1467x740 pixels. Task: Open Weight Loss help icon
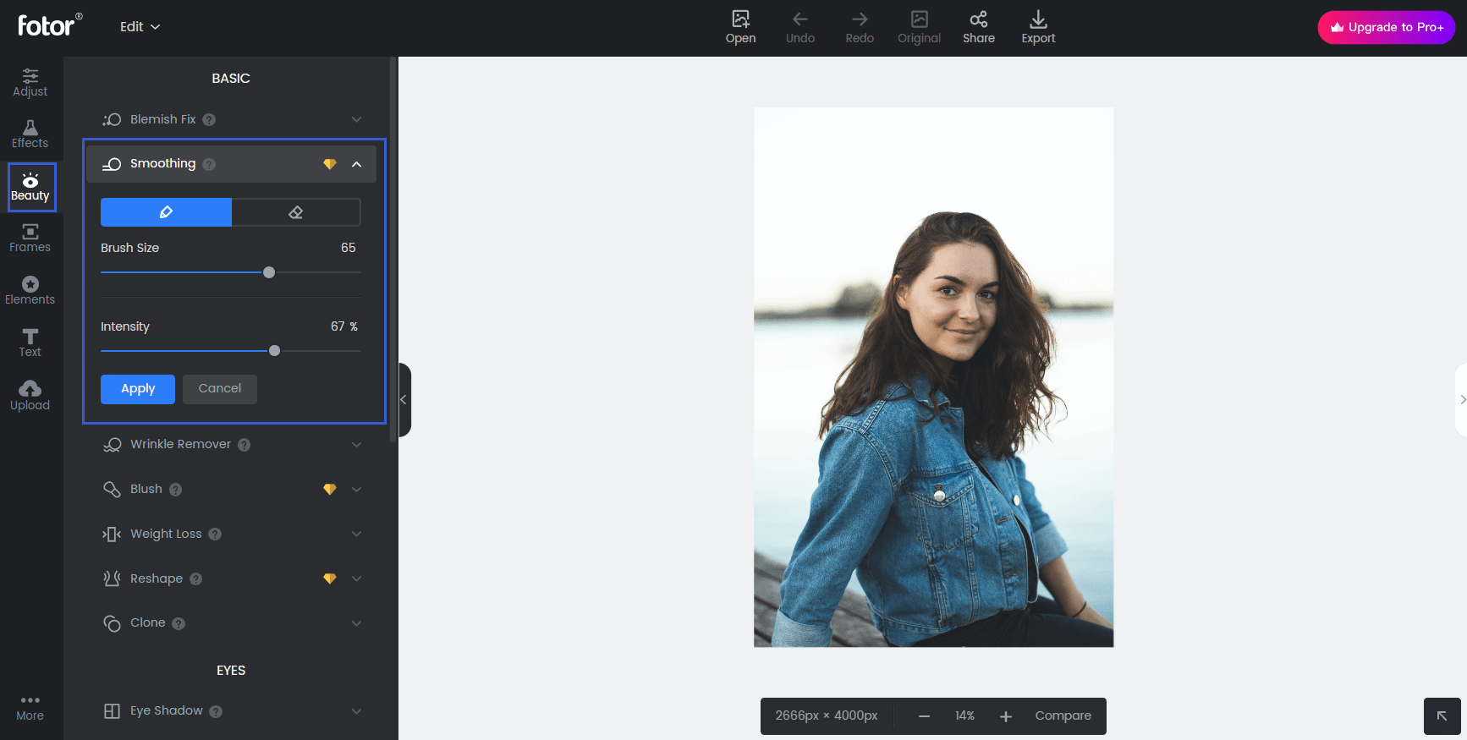215,534
